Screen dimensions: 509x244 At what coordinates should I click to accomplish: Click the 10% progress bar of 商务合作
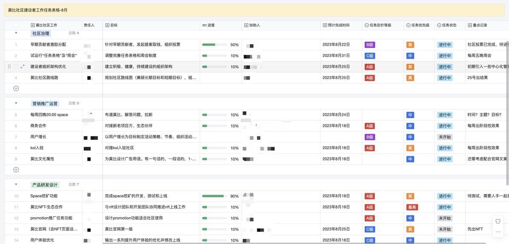[214, 126]
